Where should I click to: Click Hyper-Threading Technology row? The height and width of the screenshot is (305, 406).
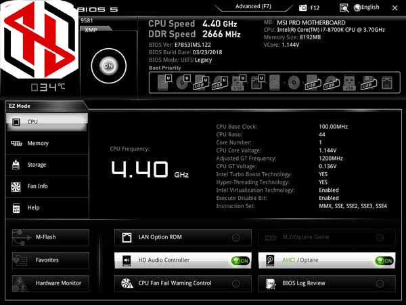coord(272,182)
